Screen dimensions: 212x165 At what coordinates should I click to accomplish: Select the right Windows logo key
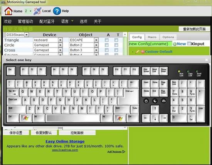(x=120, y=118)
